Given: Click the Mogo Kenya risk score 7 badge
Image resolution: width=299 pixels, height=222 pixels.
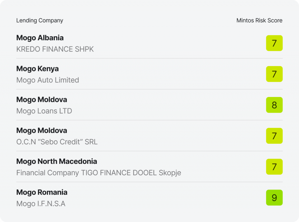Looking at the screenshot, I should click(274, 74).
